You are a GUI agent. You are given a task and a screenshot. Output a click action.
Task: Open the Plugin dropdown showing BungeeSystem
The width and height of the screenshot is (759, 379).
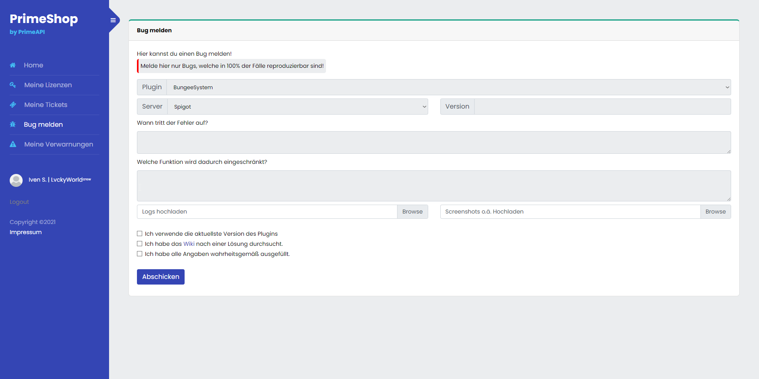[448, 88]
